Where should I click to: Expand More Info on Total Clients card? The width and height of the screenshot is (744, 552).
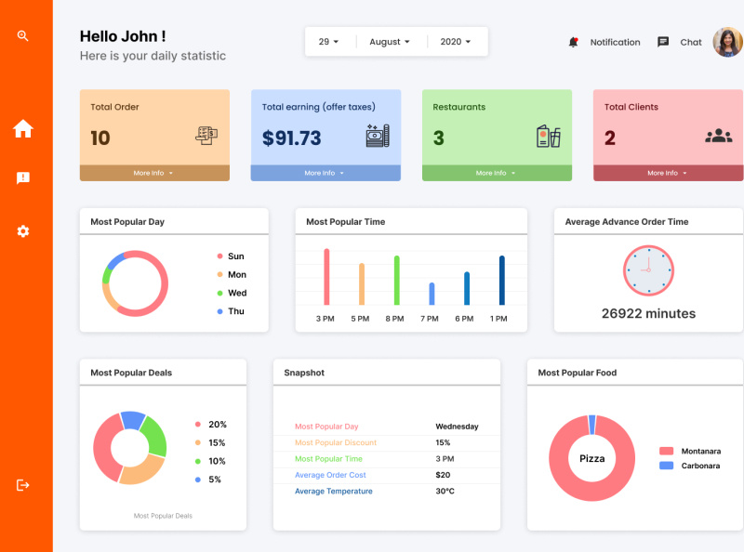click(x=668, y=172)
